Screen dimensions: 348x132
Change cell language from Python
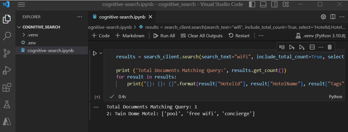click(x=336, y=97)
